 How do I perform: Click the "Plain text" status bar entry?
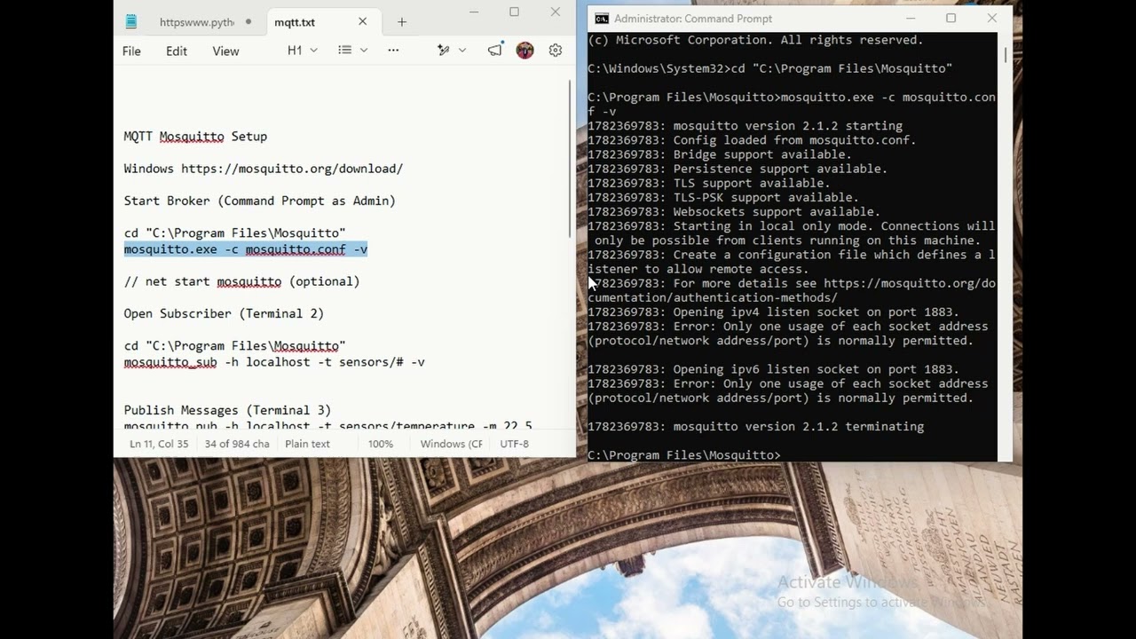point(307,444)
